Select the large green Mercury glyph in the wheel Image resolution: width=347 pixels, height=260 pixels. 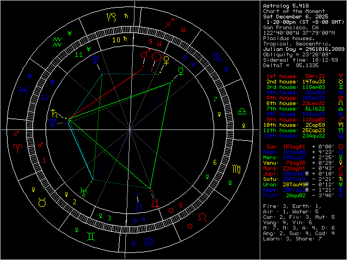(x=181, y=71)
